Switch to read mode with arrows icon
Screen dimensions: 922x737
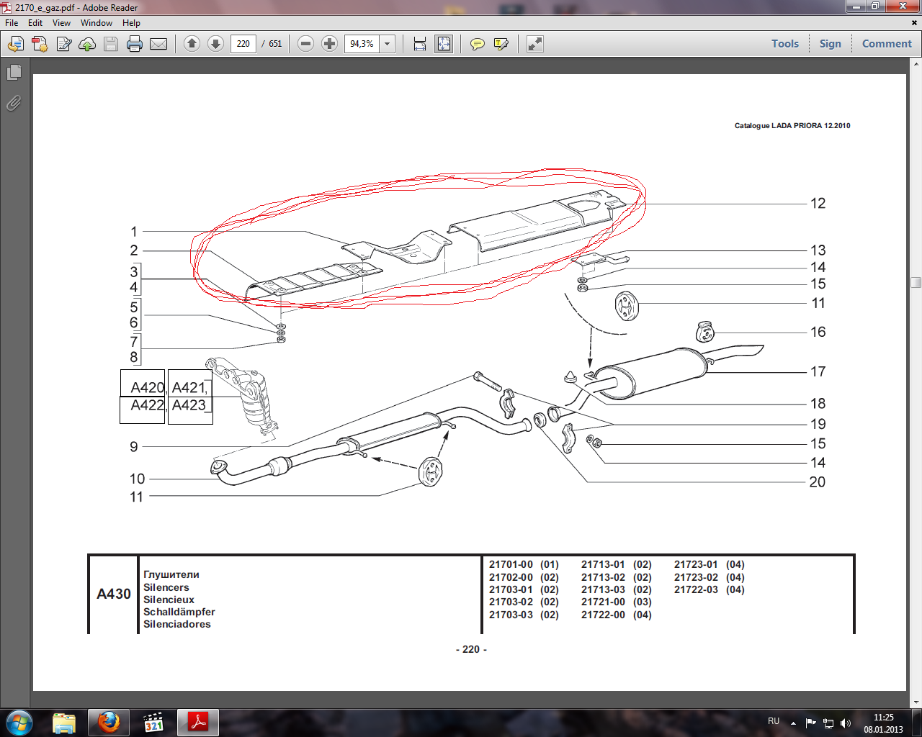pos(534,44)
